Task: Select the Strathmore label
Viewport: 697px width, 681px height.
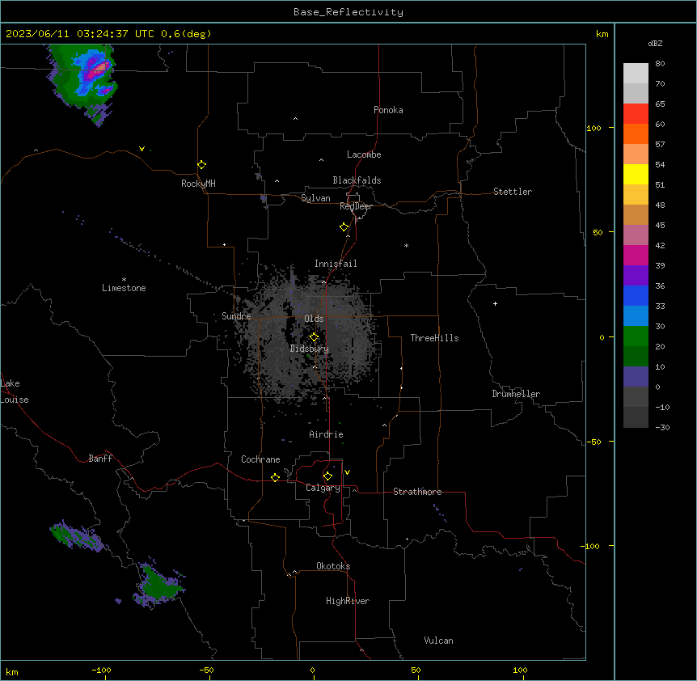Action: click(x=417, y=492)
